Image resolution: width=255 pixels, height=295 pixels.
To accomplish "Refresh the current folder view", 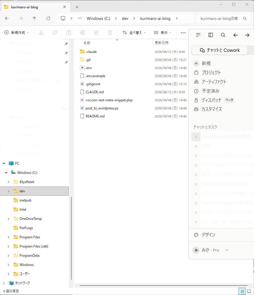I will (48, 18).
